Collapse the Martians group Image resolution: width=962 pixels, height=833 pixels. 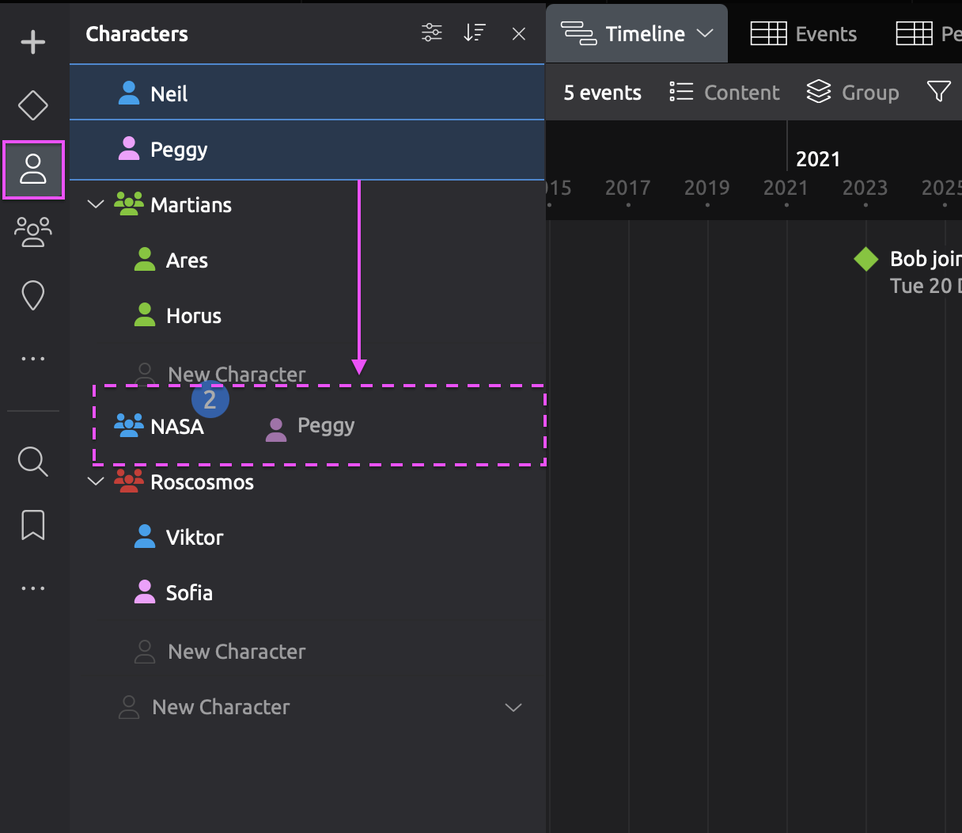tap(96, 204)
